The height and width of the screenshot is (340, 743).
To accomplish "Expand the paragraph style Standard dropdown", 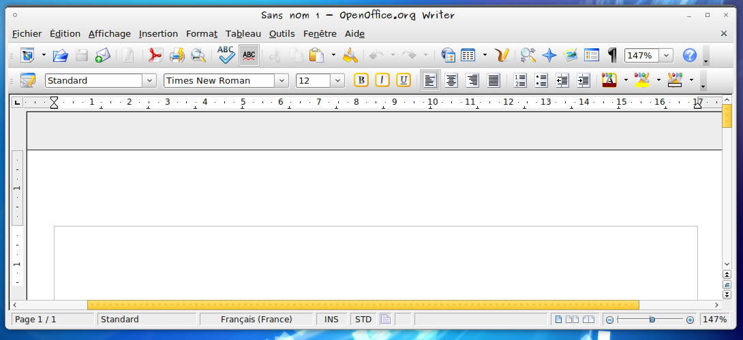I will coord(150,80).
